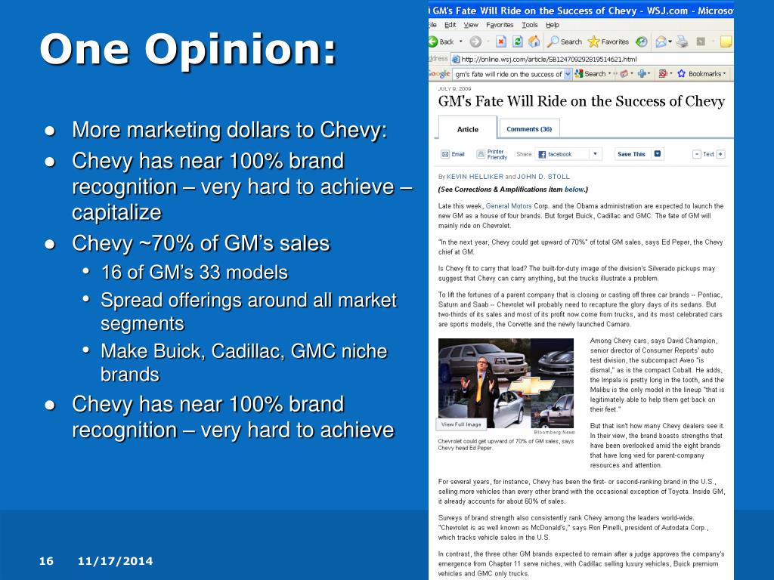The image size is (774, 580).
Task: Decrease text size with minus button
Action: tap(697, 154)
